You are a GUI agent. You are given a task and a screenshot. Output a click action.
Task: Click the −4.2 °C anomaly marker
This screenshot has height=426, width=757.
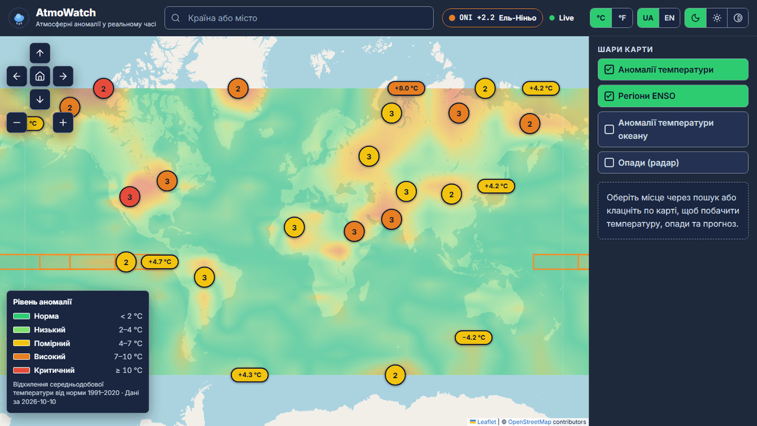tap(474, 337)
